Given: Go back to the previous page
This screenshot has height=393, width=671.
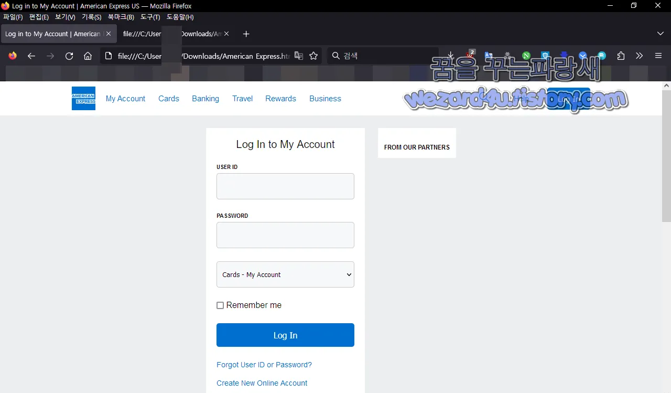Looking at the screenshot, I should 31,56.
